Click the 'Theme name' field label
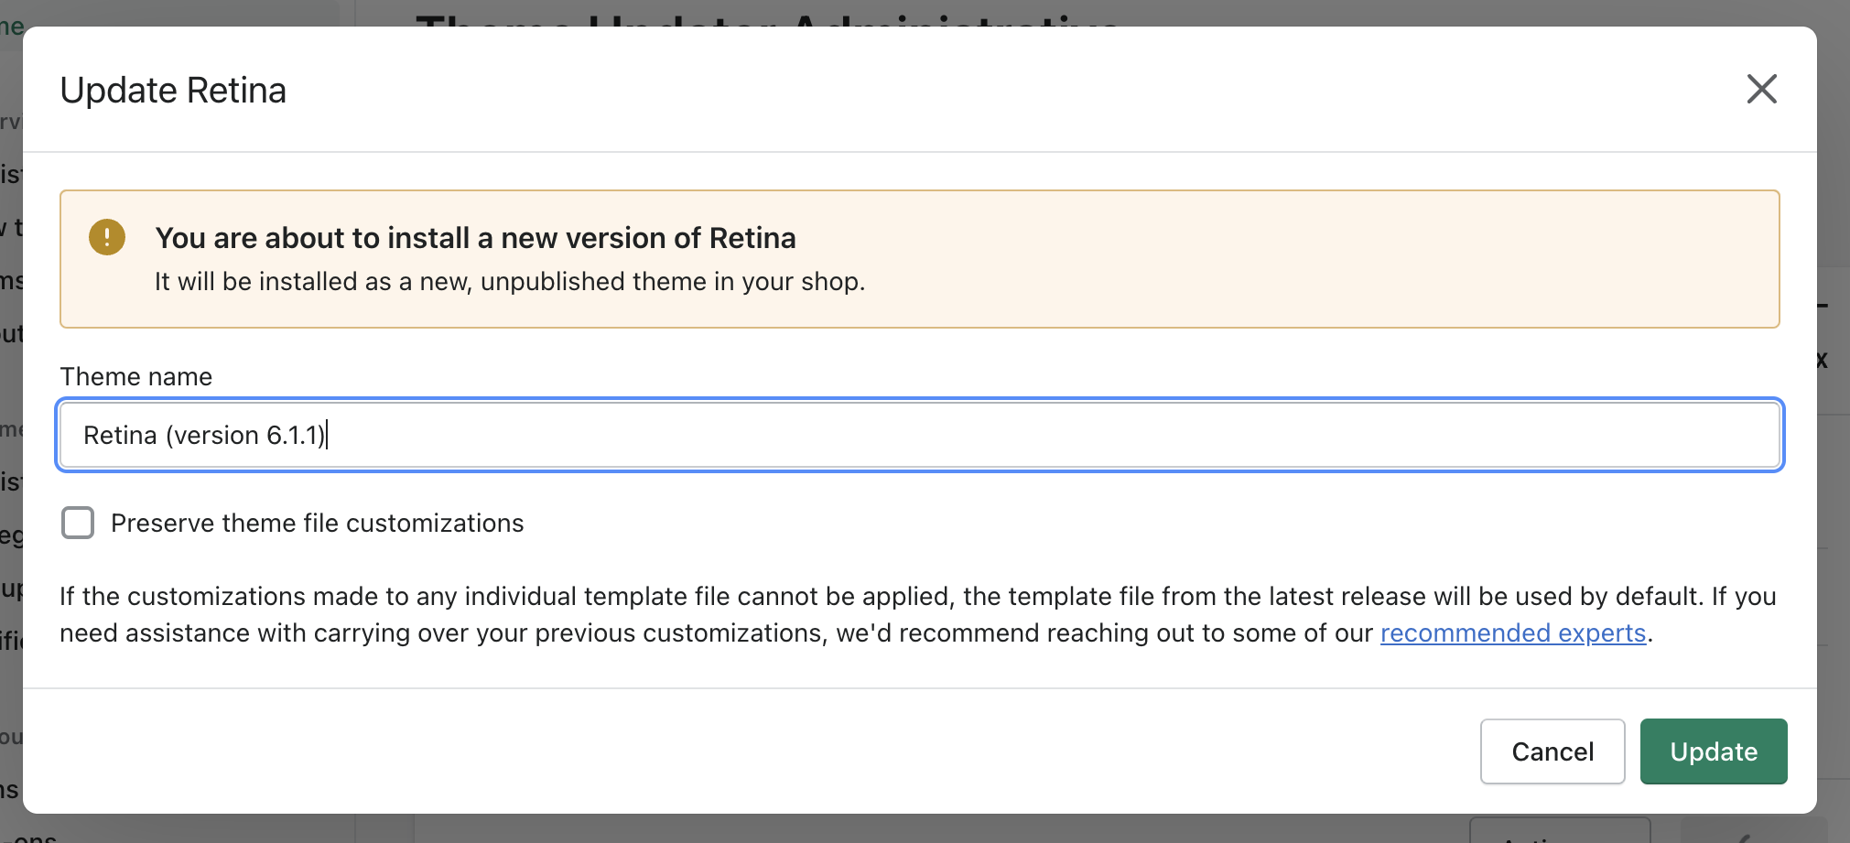The image size is (1850, 843). [x=135, y=376]
